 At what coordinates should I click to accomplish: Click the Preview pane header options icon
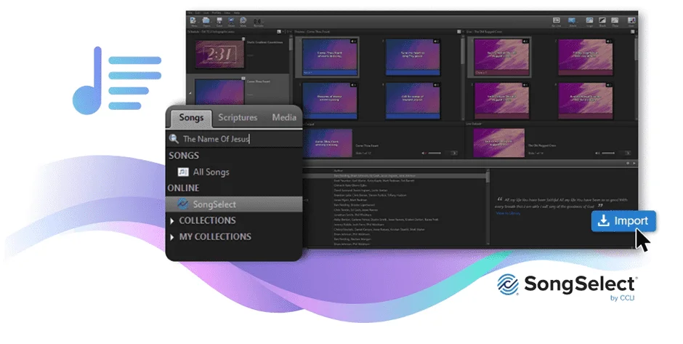click(x=458, y=32)
